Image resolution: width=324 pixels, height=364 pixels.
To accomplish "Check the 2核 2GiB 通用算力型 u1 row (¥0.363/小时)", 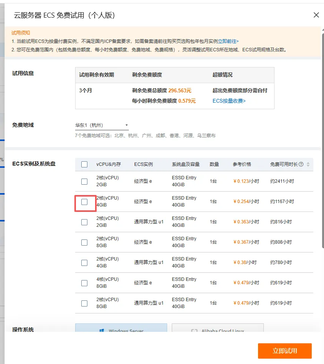I will [84, 222].
